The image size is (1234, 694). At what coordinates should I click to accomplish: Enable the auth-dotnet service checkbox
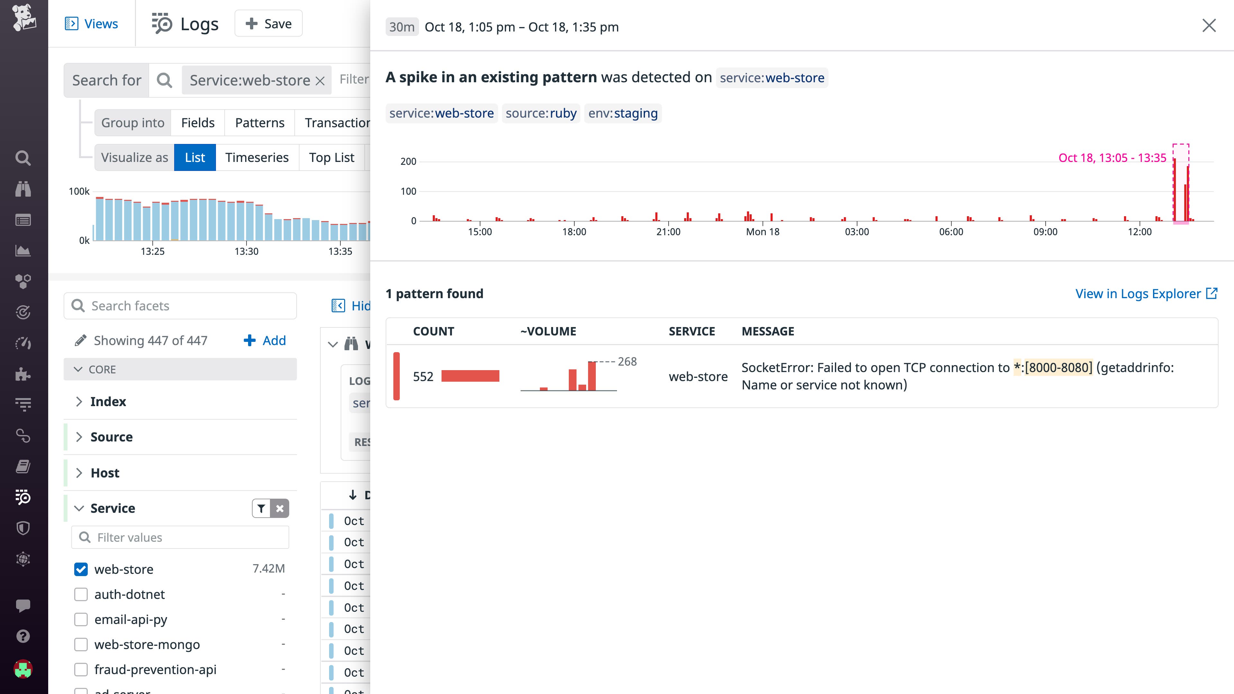click(x=80, y=594)
